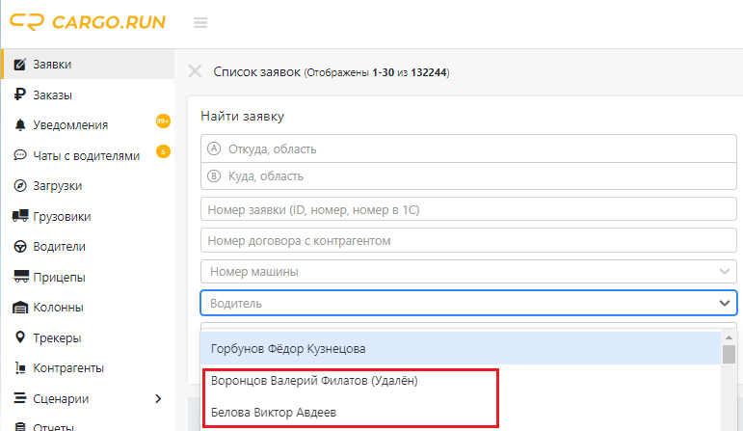Click the bell icon for Уведомления
The height and width of the screenshot is (431, 743).
point(19,125)
